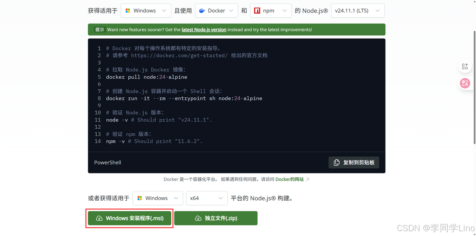Image resolution: width=476 pixels, height=236 pixels.
Task: Expand the bottom Windows platform dropdown
Action: [158, 198]
